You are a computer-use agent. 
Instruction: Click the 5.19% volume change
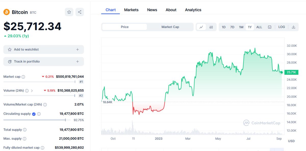[x=49, y=90]
